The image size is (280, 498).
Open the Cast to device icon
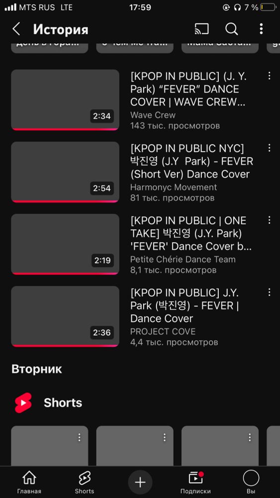pos(202,29)
